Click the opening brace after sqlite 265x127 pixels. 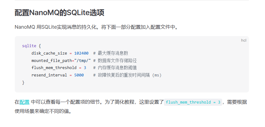point(40,46)
